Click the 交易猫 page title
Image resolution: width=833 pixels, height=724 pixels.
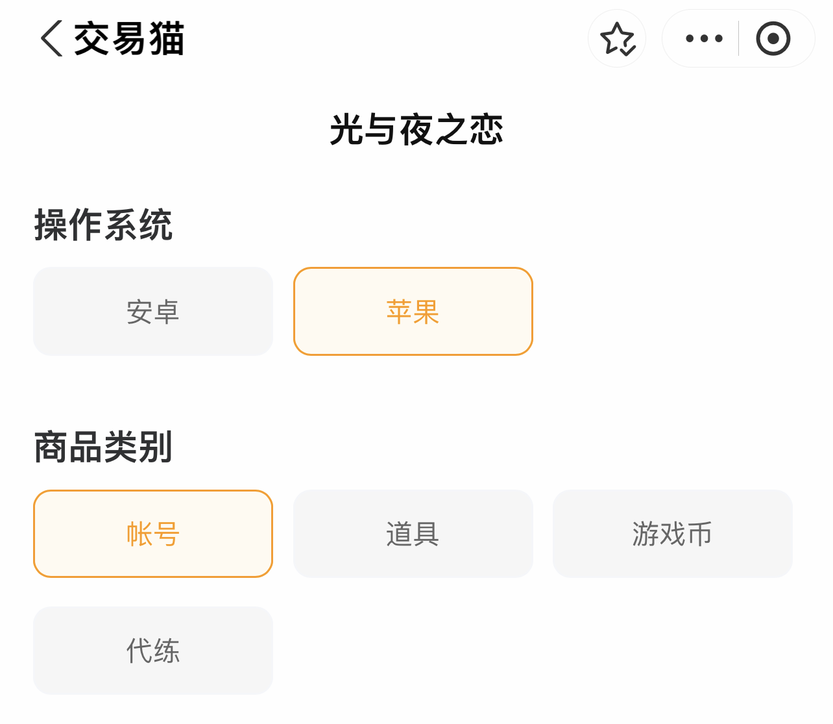pyautogui.click(x=129, y=38)
